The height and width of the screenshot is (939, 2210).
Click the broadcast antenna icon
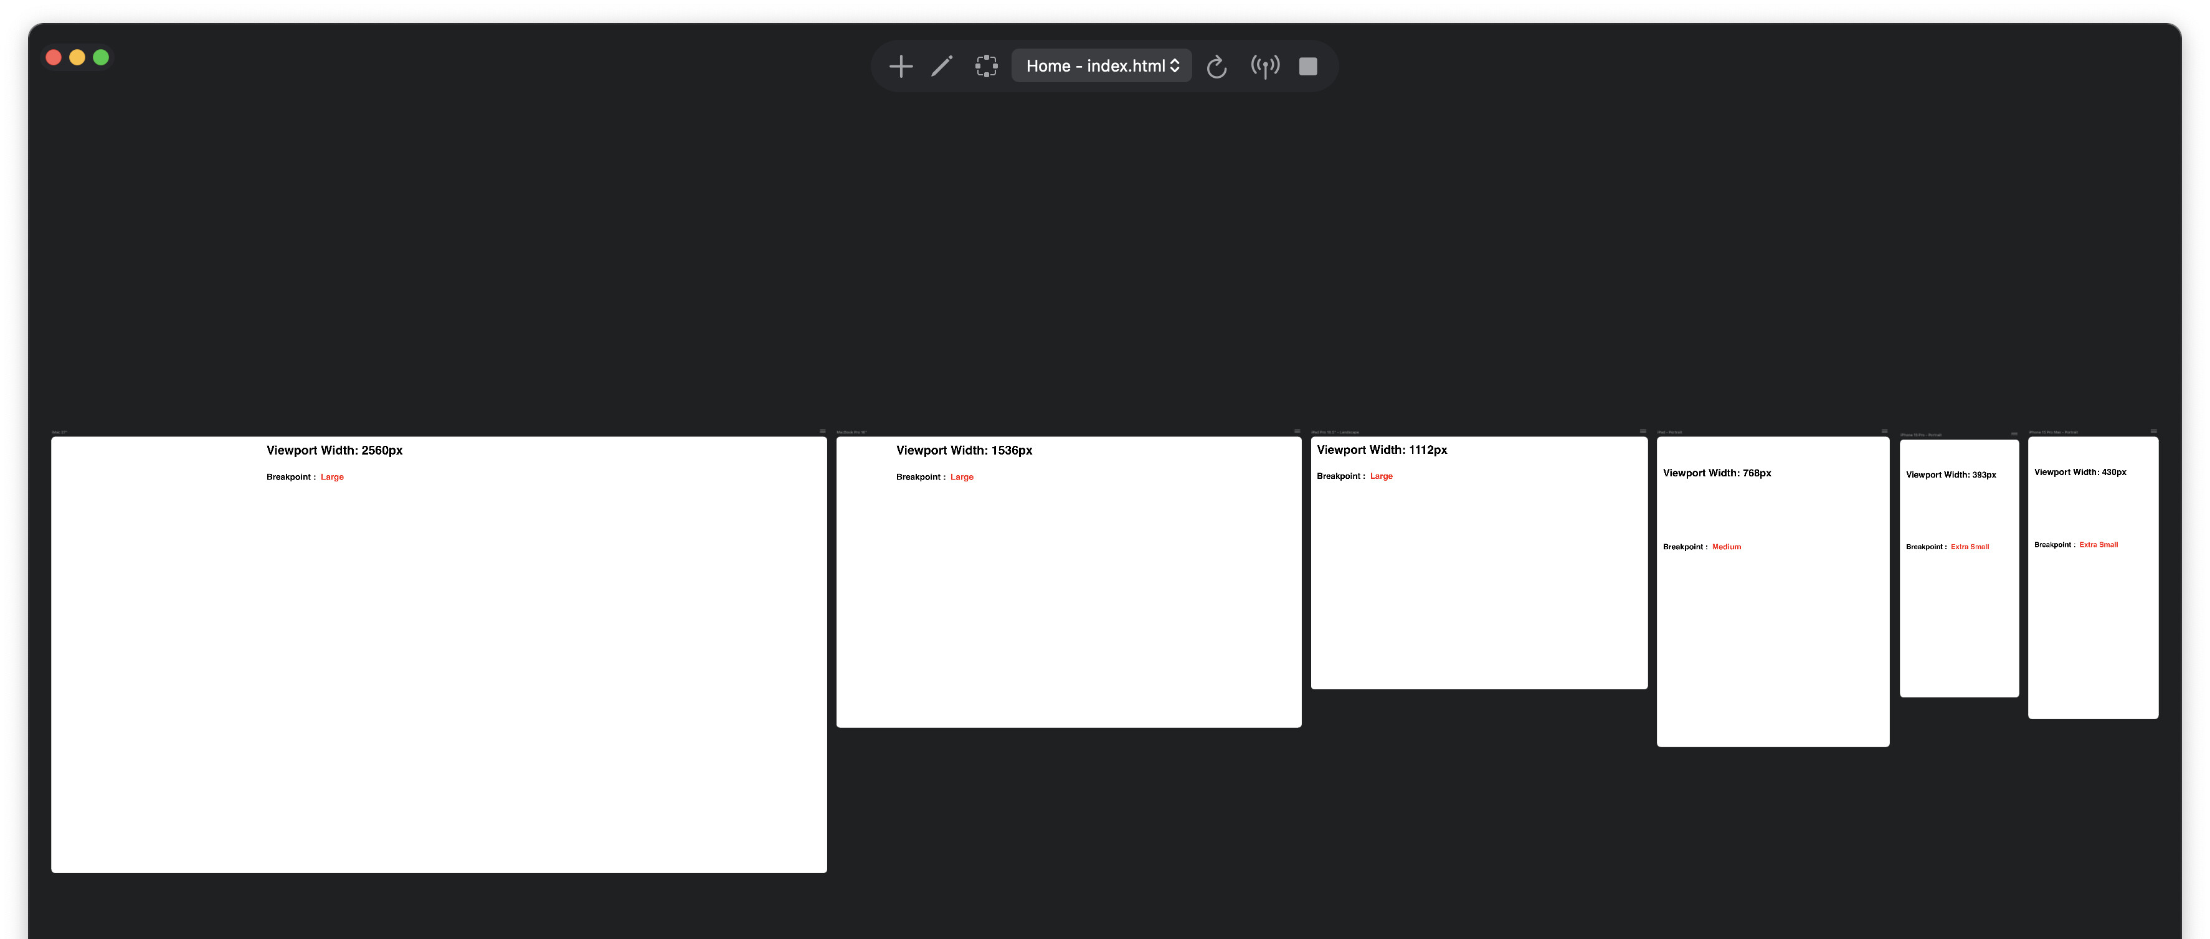point(1264,66)
